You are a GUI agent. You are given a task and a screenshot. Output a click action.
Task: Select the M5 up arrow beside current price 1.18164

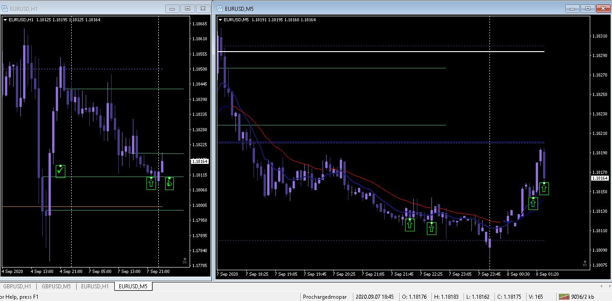click(x=544, y=188)
